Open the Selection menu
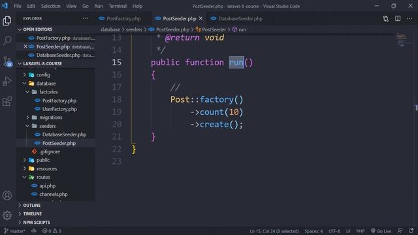Viewport: 418px width, 235px height. coord(51,6)
